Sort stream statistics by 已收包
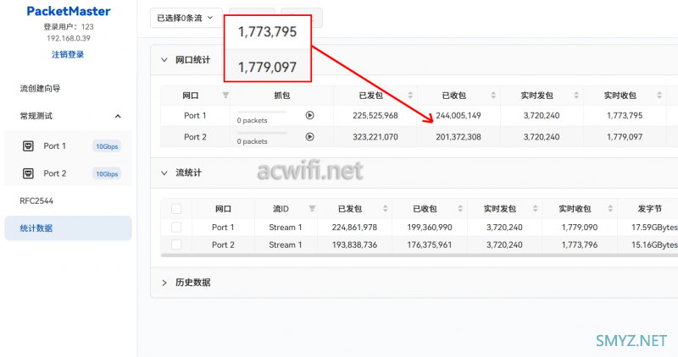This screenshot has width=678, height=357. tap(460, 209)
